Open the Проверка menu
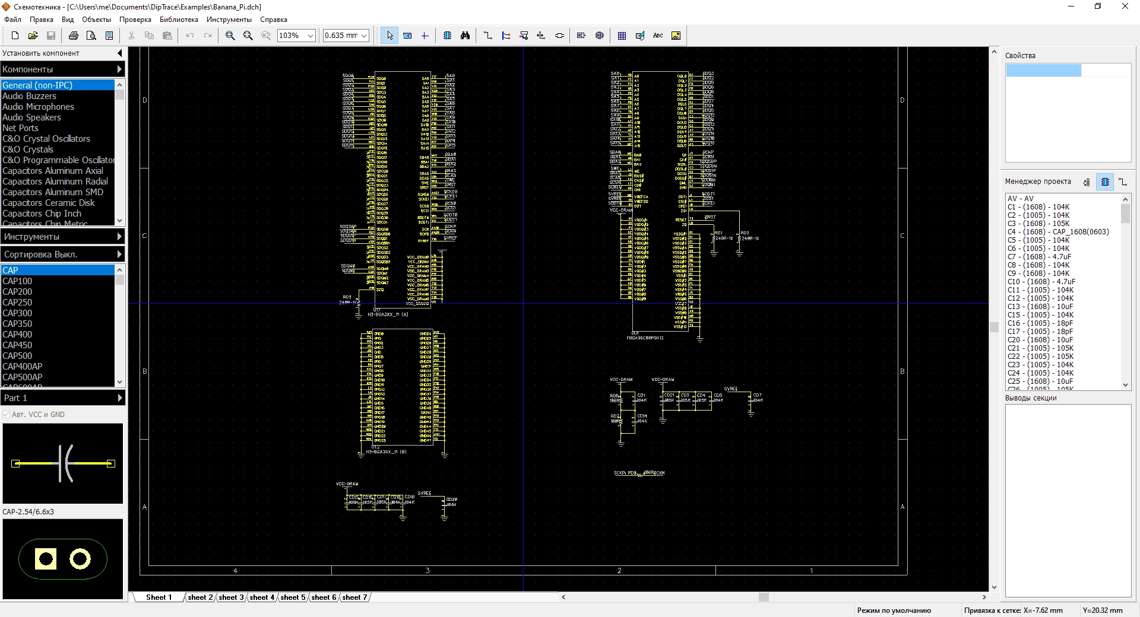 [135, 20]
